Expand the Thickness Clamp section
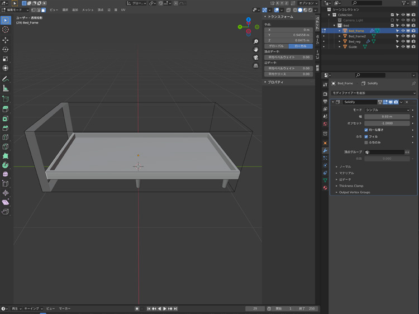 pos(351,185)
